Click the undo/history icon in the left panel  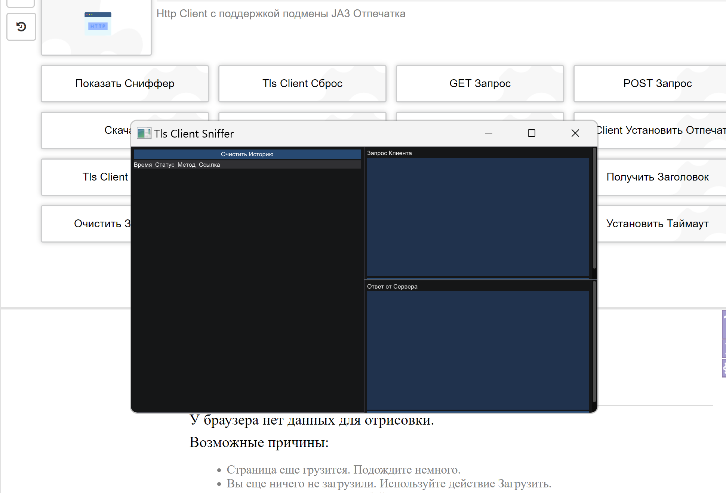21,27
